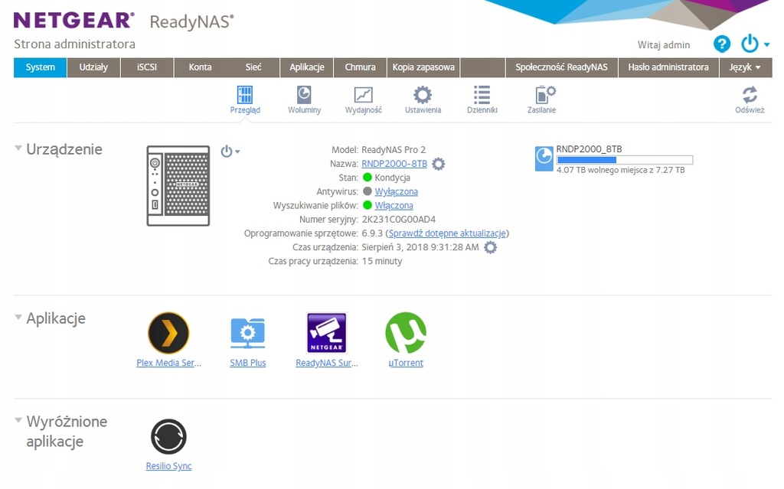Switch to the Konta tab
Viewport: 784px width, 489px height.
coord(200,67)
